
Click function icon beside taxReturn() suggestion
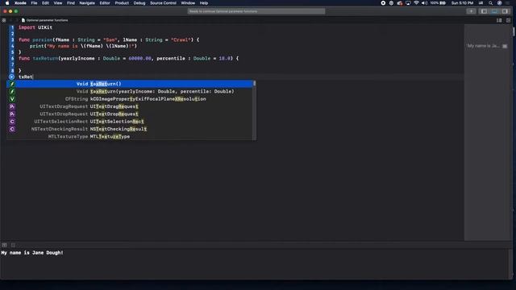point(12,84)
